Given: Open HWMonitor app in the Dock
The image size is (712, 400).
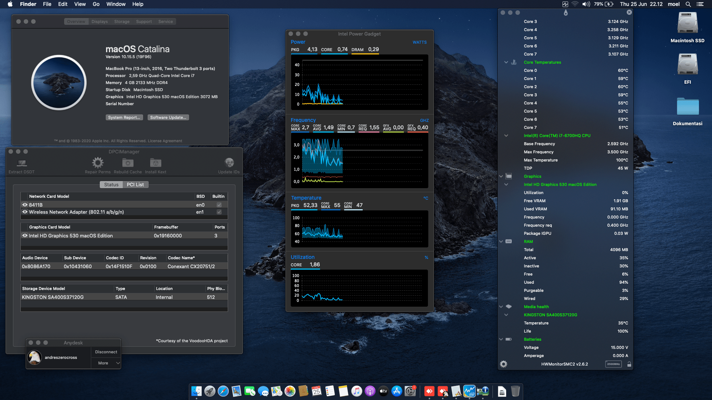Looking at the screenshot, I should pyautogui.click(x=483, y=391).
